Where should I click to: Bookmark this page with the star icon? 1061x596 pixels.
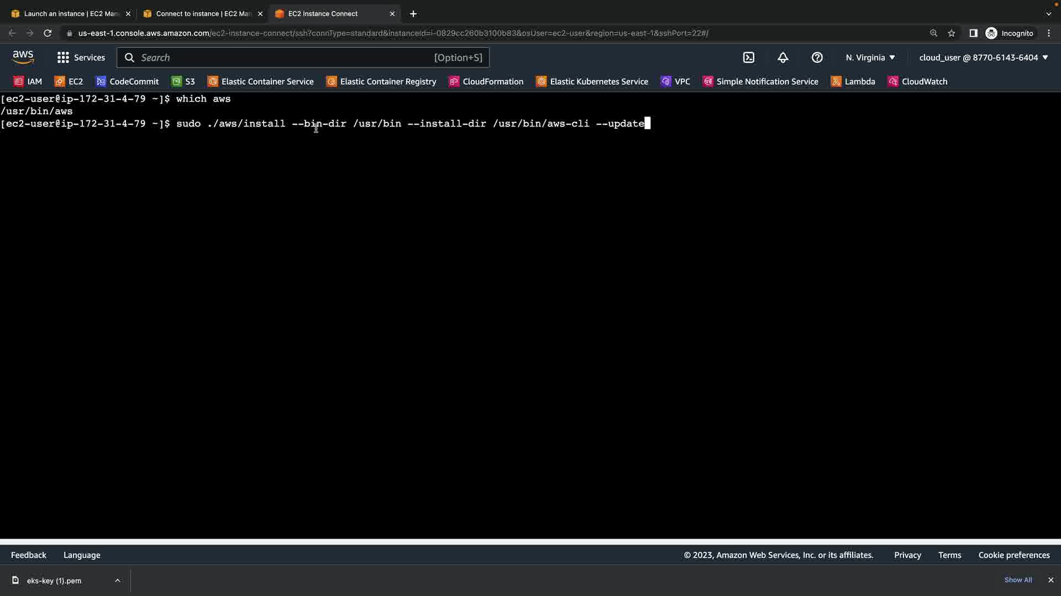pyautogui.click(x=952, y=33)
